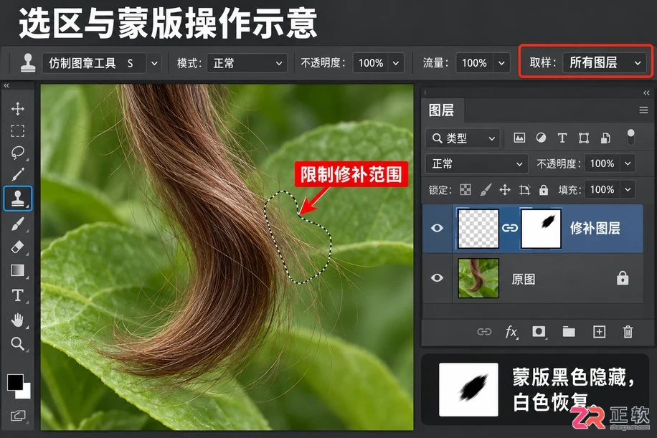Toggle lock transparent pixels icon
The image size is (657, 438).
click(x=465, y=190)
